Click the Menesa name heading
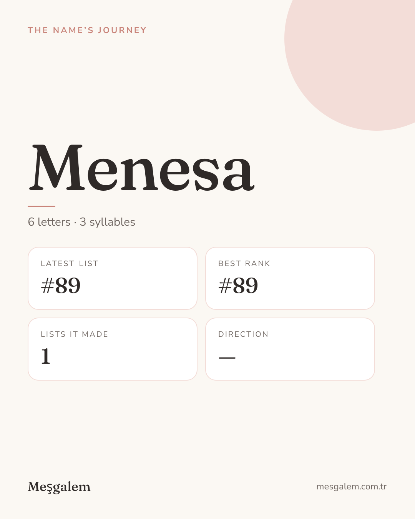This screenshot has width=415, height=519. (x=141, y=168)
